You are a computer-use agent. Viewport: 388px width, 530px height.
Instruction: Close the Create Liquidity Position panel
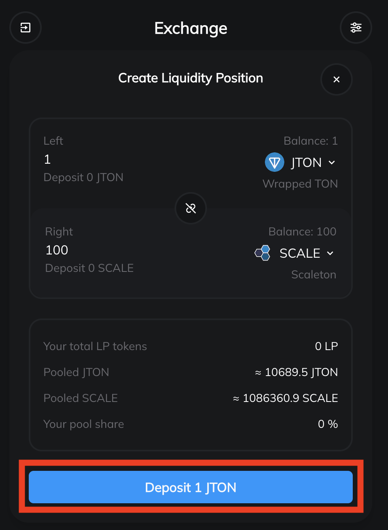[x=336, y=79]
